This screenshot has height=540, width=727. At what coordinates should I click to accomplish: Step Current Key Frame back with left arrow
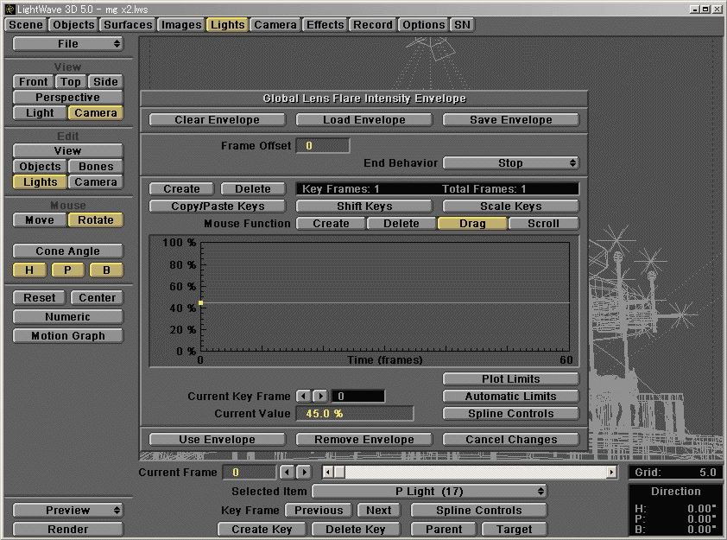coord(303,397)
